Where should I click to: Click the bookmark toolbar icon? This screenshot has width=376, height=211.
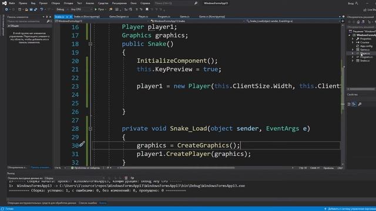(147, 9)
